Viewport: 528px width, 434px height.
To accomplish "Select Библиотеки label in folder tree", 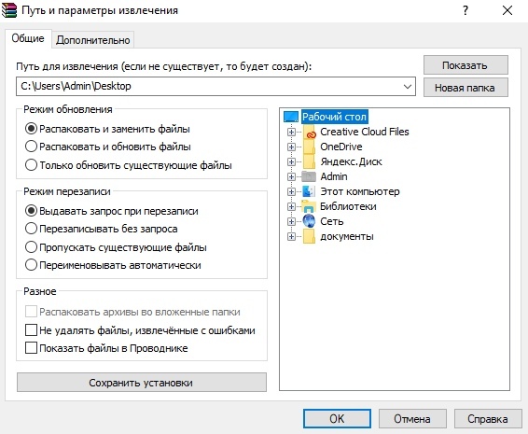I will [x=348, y=206].
